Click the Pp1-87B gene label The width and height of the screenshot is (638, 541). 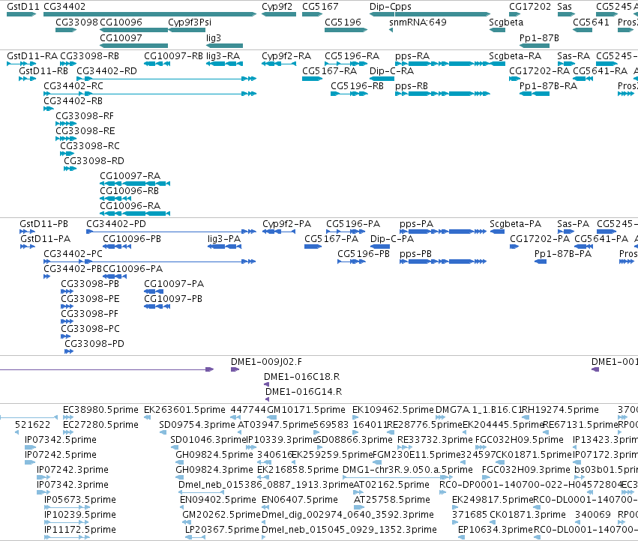pos(539,37)
